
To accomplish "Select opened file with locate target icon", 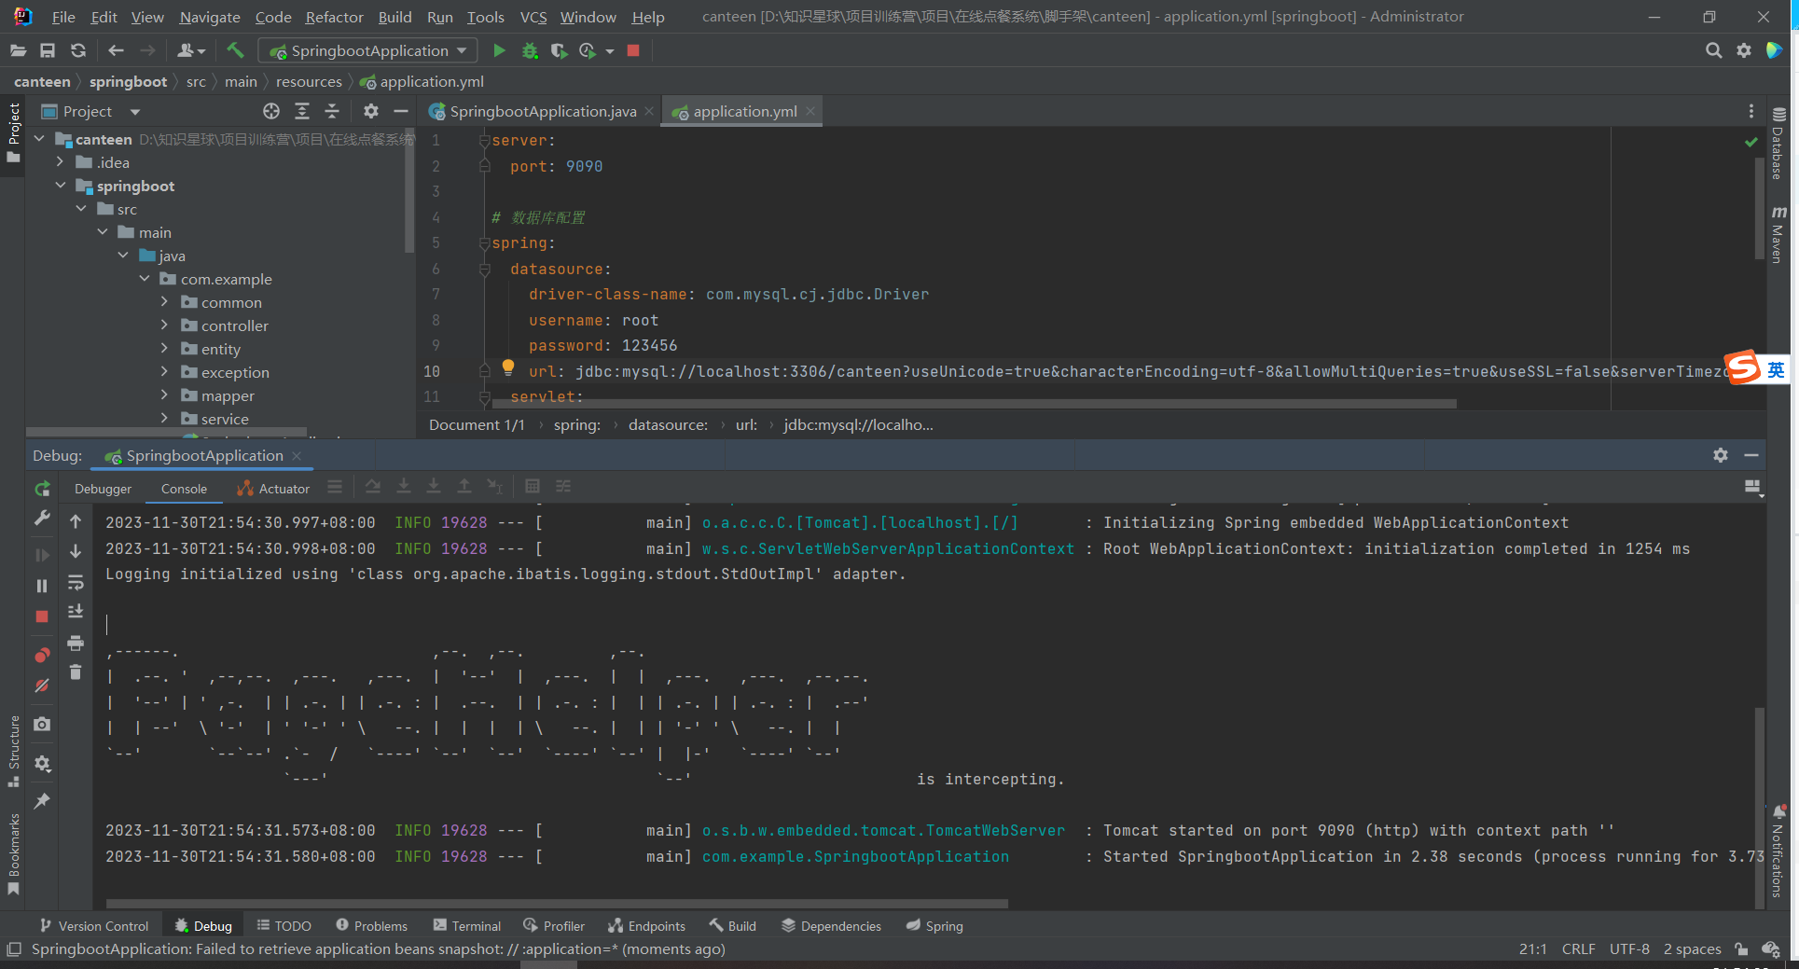I will point(271,111).
